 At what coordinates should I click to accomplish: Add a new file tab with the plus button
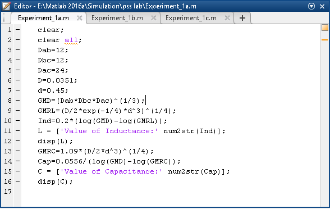242,18
